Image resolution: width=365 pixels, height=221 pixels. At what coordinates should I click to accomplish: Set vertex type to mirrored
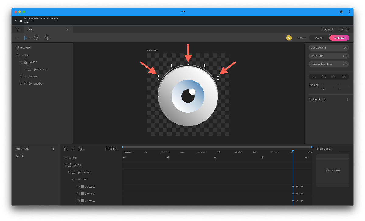point(324,77)
